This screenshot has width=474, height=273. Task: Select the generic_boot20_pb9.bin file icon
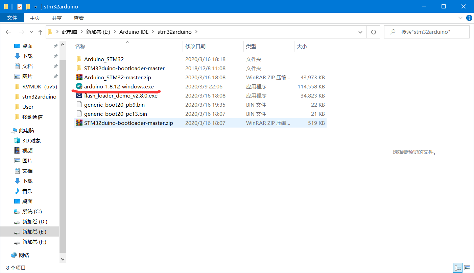[x=79, y=105]
